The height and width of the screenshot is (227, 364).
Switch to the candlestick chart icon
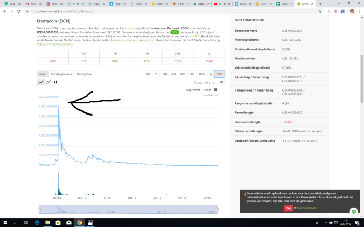56,82
